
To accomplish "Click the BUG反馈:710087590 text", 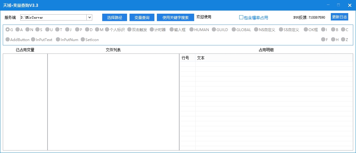I will click(309, 17).
